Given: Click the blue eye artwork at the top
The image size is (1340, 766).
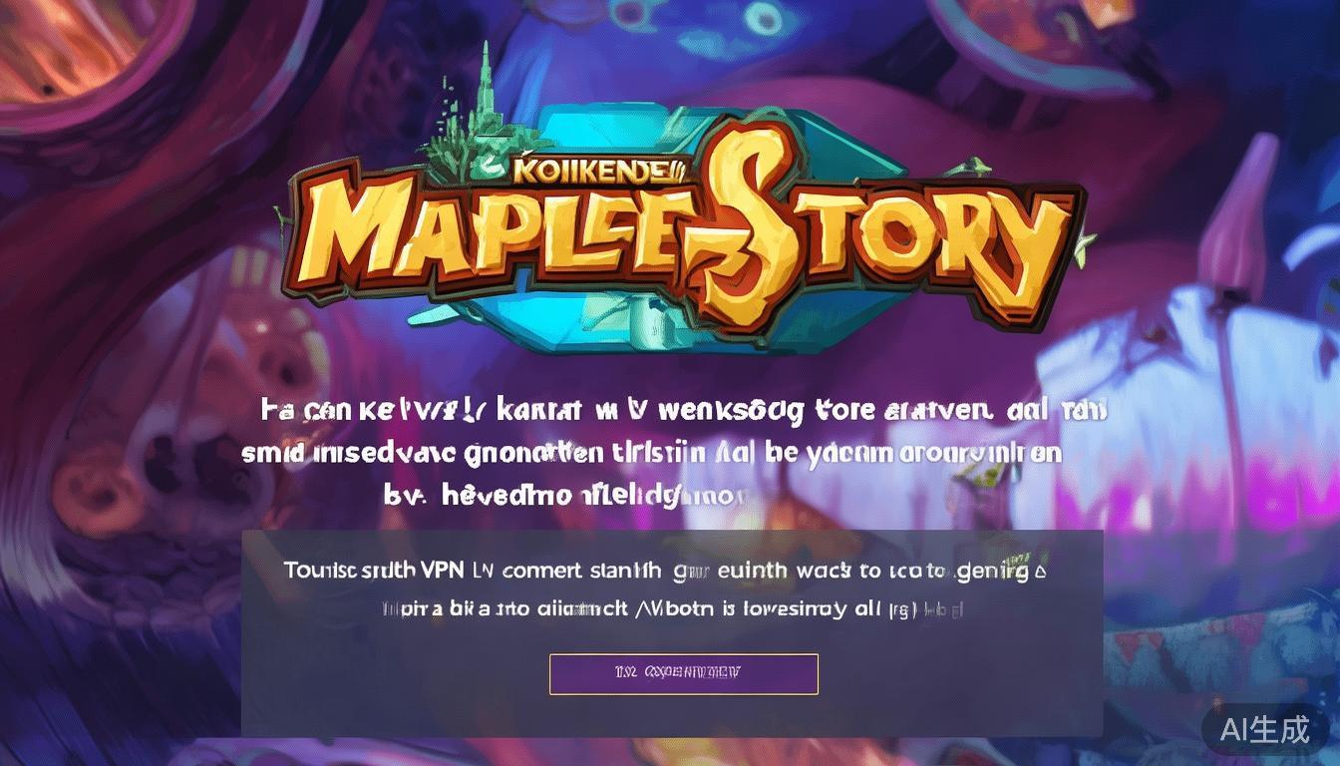Looking at the screenshot, I should (x=763, y=20).
